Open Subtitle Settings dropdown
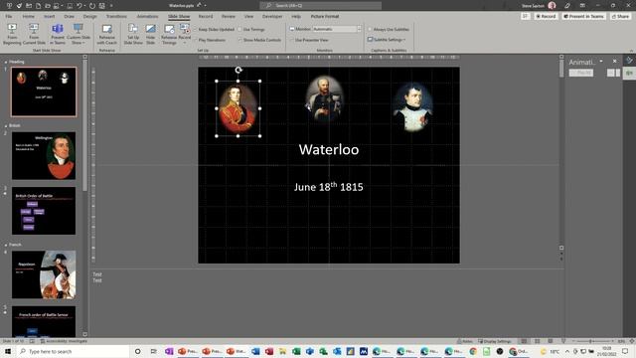This screenshot has height=358, width=636. (x=387, y=40)
